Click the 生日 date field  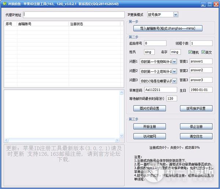pyautogui.click(x=201, y=90)
